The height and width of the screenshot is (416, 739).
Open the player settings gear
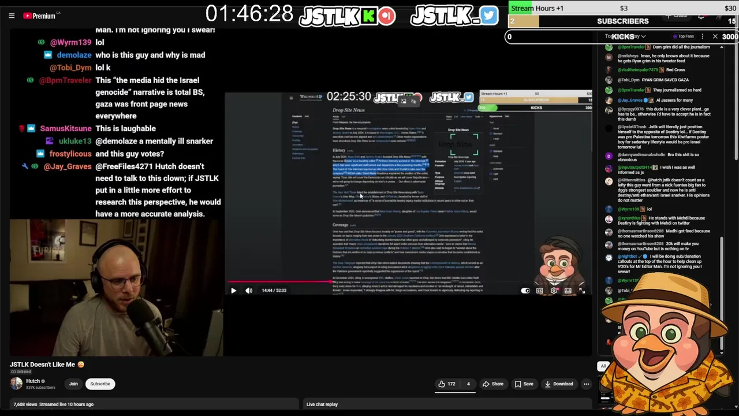[x=553, y=291]
